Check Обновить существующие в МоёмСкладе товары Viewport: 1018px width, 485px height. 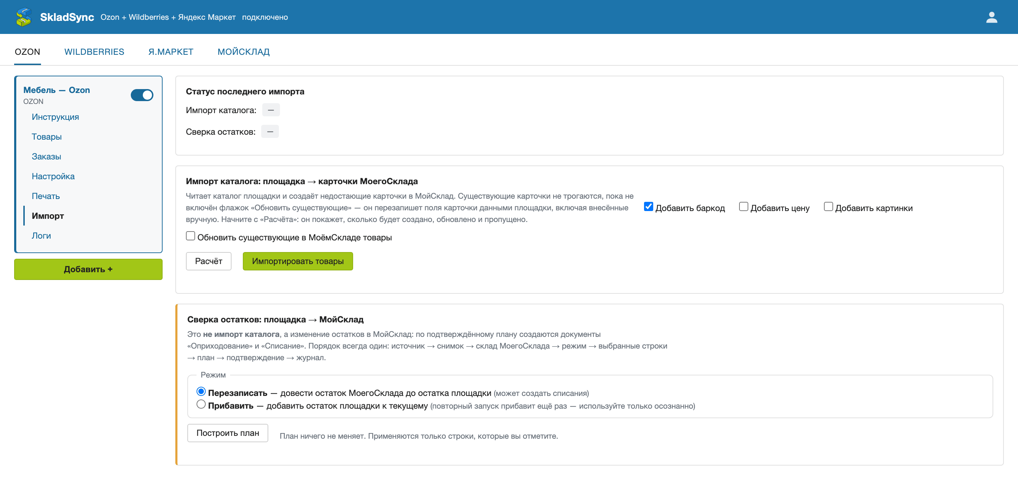pos(191,236)
